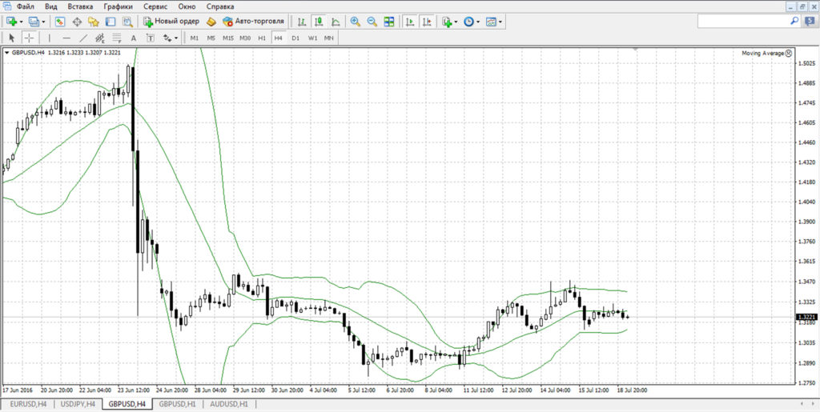820x412 pixels.
Task: Click the search magnifier icon
Action: click(x=794, y=21)
